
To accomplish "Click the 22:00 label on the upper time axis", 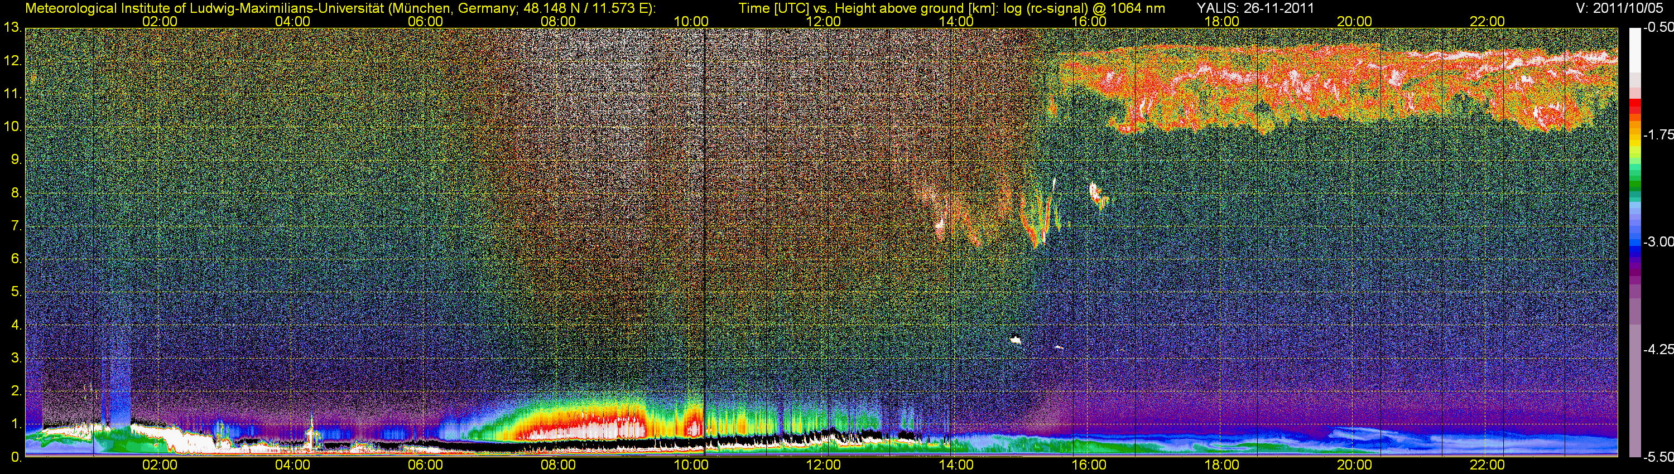I will pyautogui.click(x=1488, y=21).
